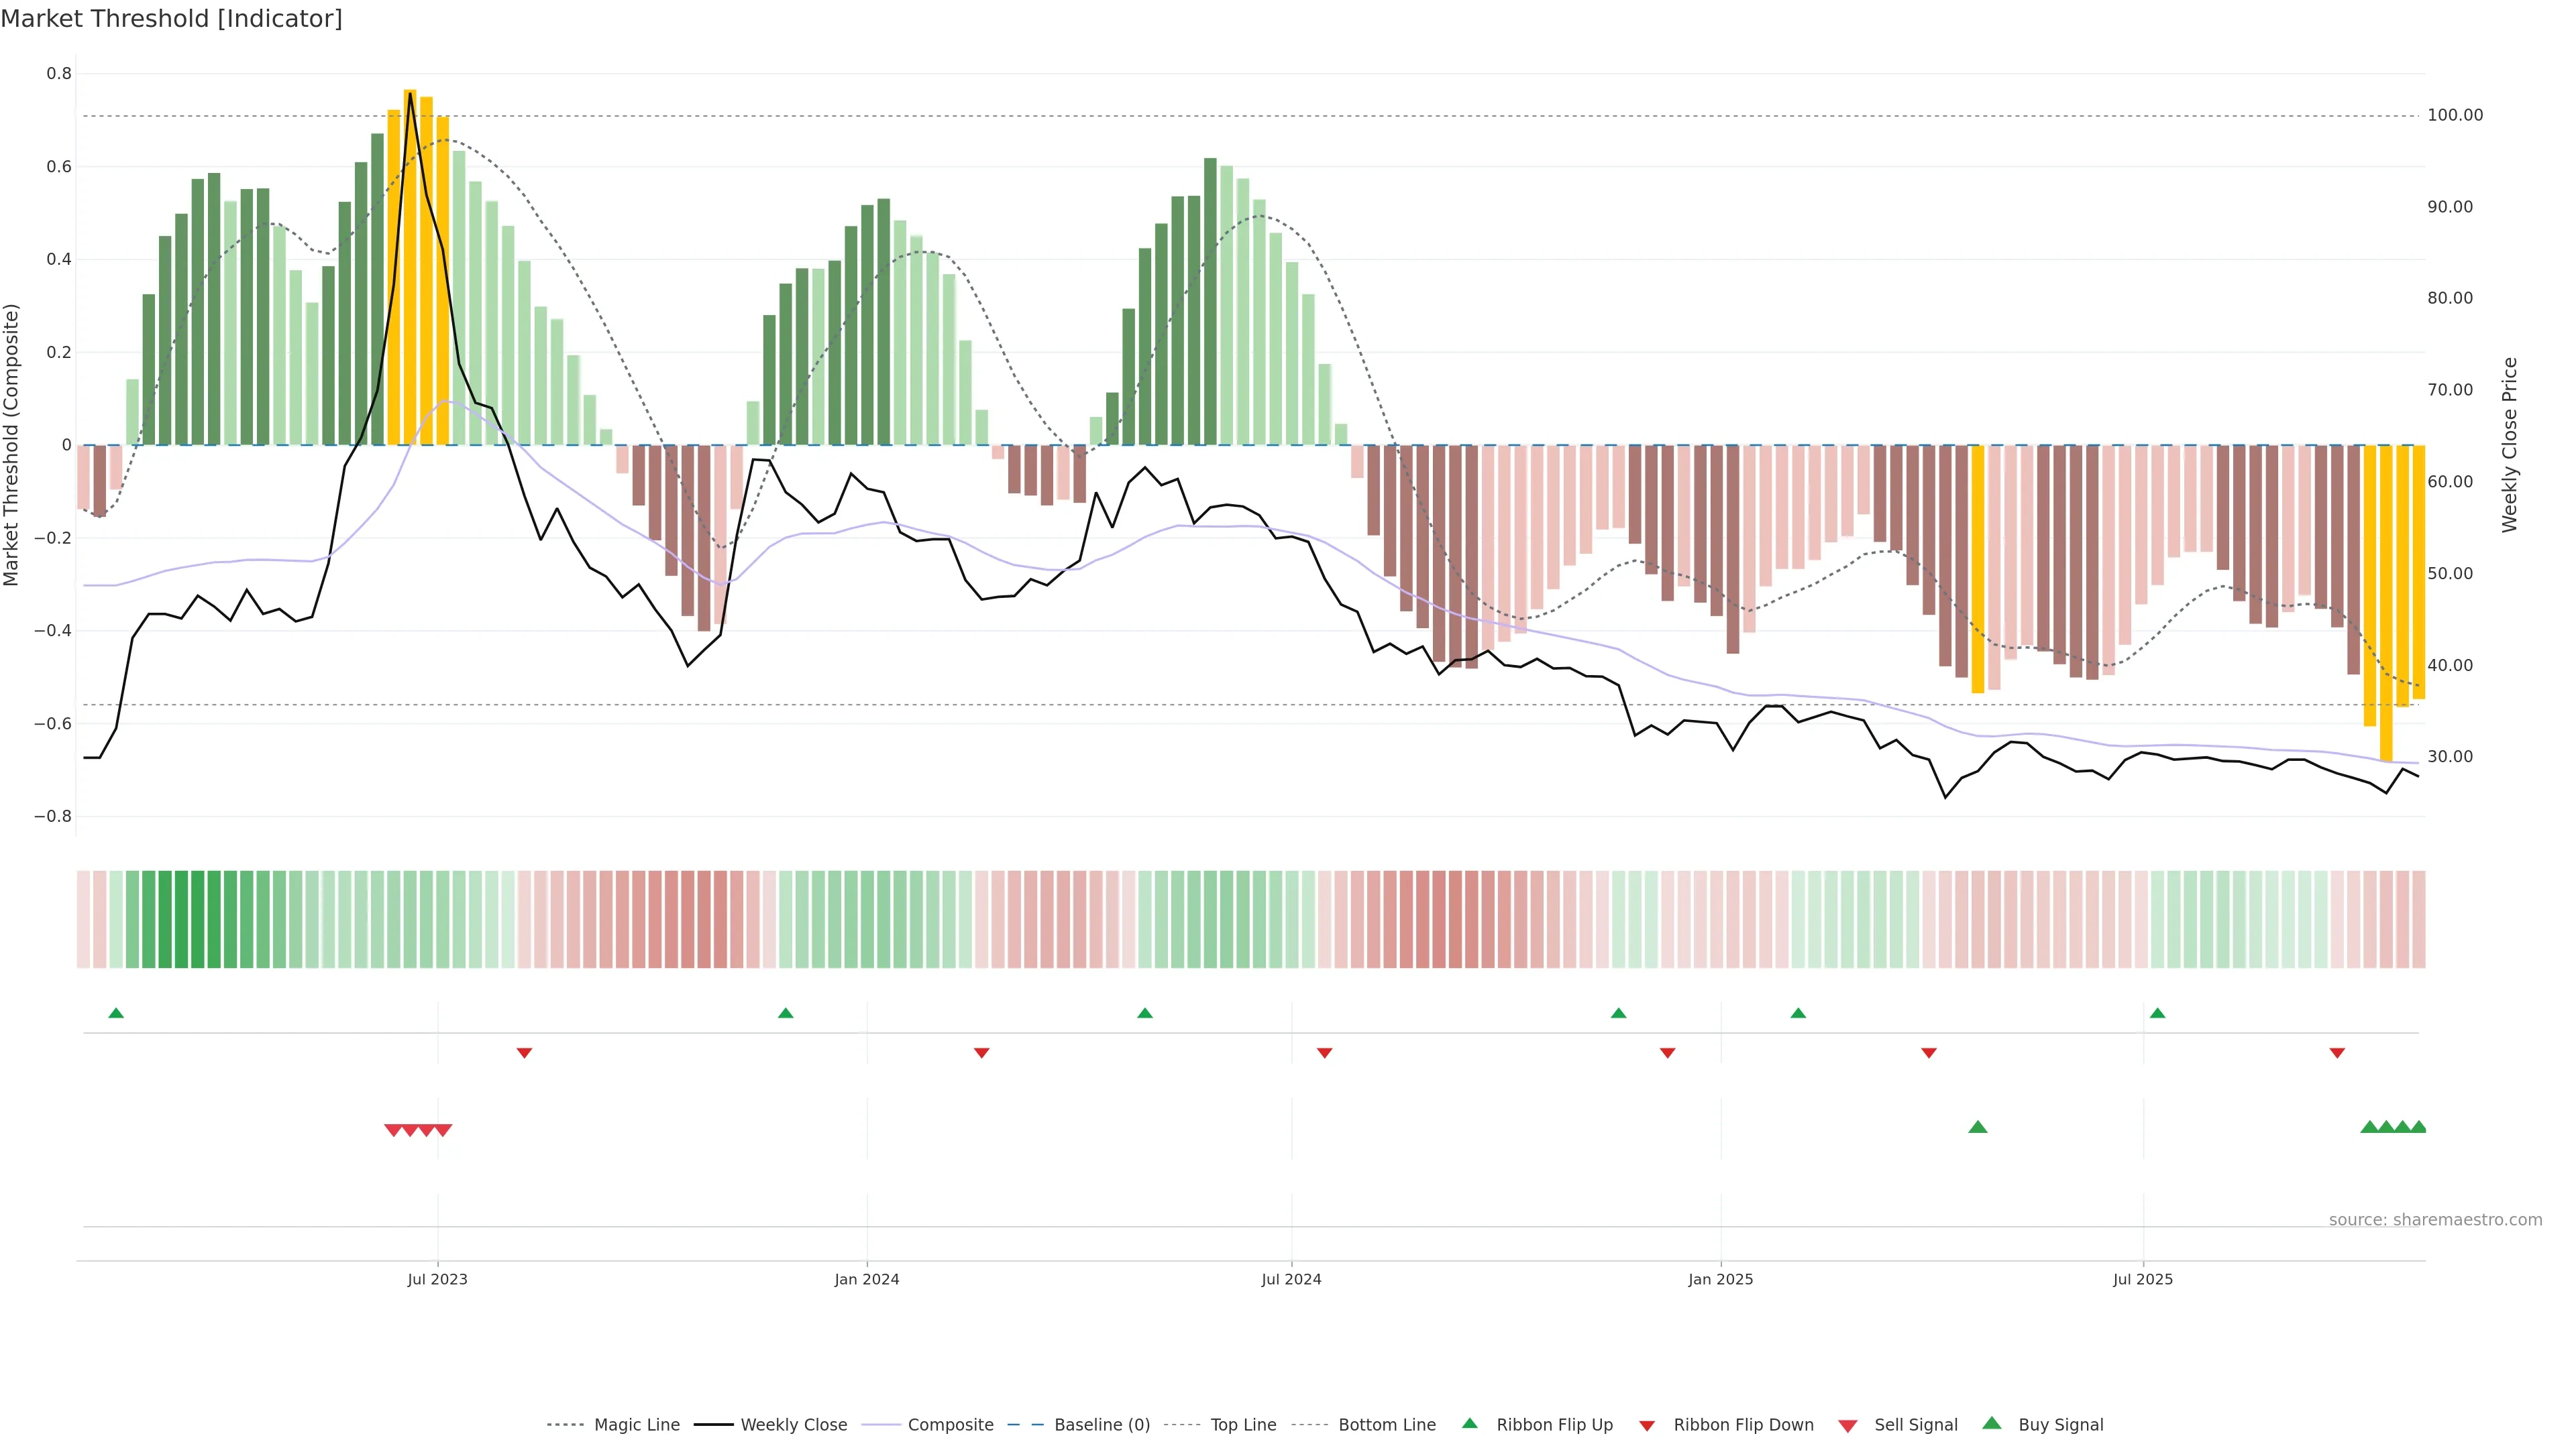
Task: Click the green flip-up marker just after Jul 2025
Action: click(x=2157, y=1014)
